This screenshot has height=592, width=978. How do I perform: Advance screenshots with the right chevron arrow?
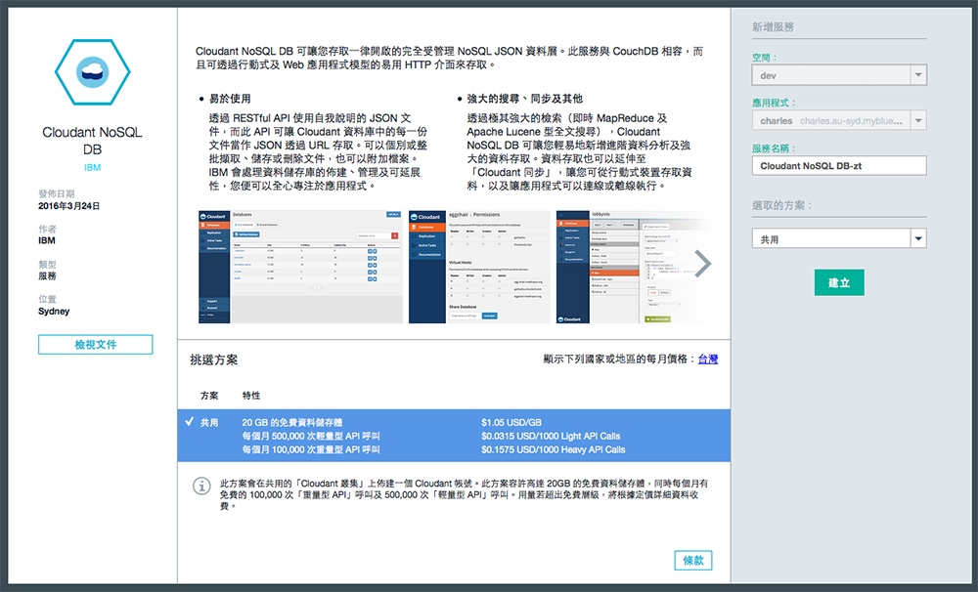pyautogui.click(x=702, y=263)
